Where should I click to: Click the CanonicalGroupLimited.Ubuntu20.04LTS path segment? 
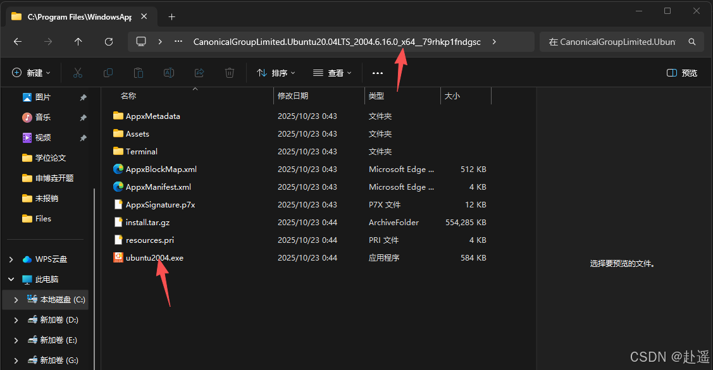click(x=337, y=42)
